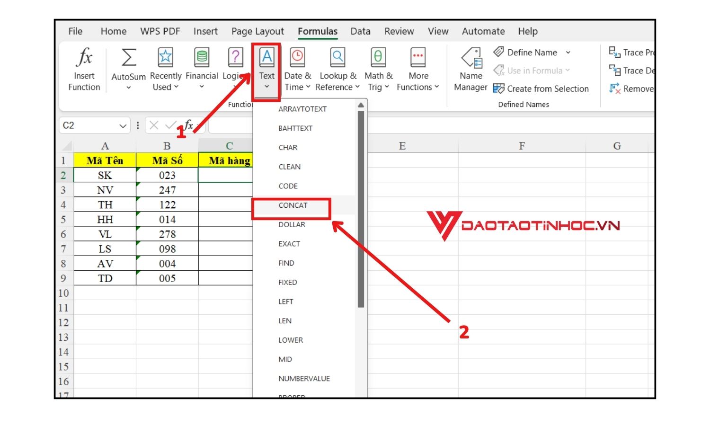This screenshot has height=426, width=710.
Task: Click the formula bar cancel X icon
Action: 154,125
